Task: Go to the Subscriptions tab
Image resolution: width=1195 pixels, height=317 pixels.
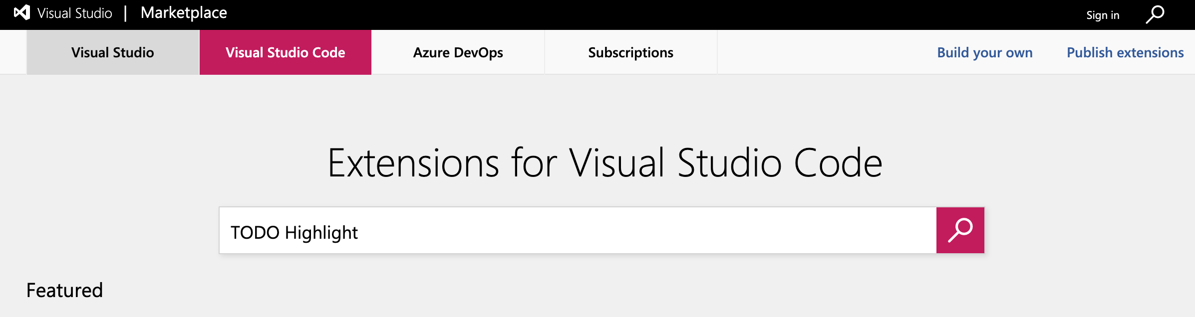Action: click(631, 52)
